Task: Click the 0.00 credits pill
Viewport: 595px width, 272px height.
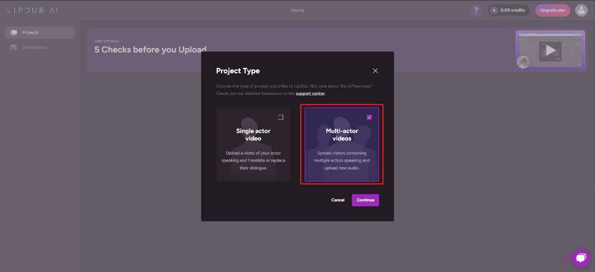Action: (509, 10)
